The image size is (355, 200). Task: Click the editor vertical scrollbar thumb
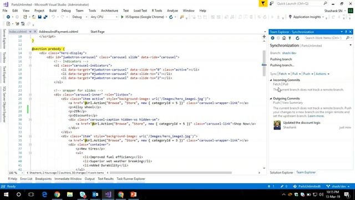264,63
